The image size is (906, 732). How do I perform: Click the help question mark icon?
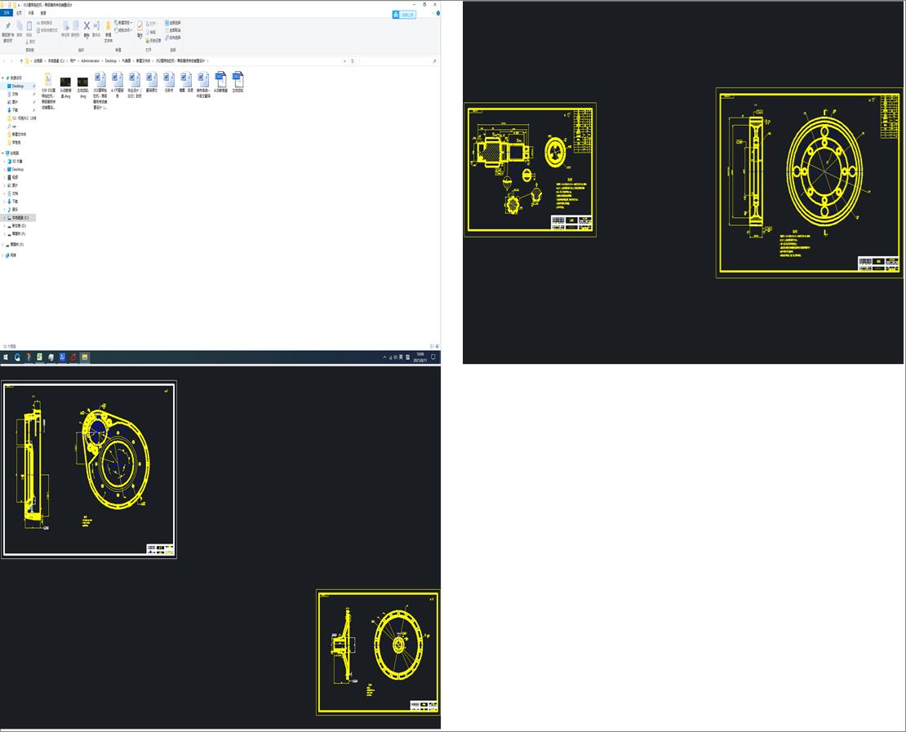pos(438,13)
